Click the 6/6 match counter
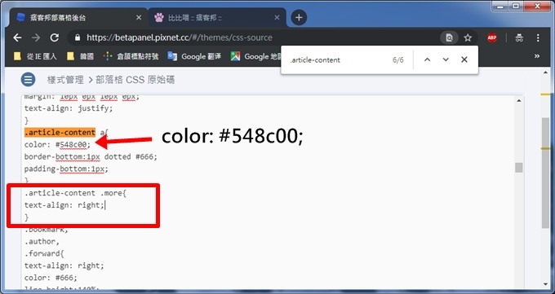 (x=397, y=60)
